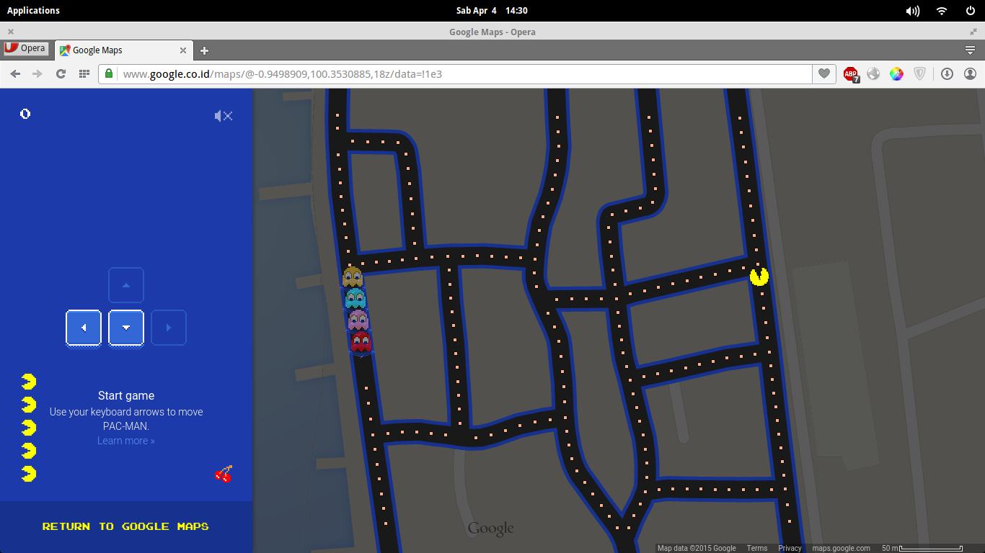The width and height of the screenshot is (985, 553).
Task: Click the cyan ghost on the map
Action: click(x=355, y=298)
